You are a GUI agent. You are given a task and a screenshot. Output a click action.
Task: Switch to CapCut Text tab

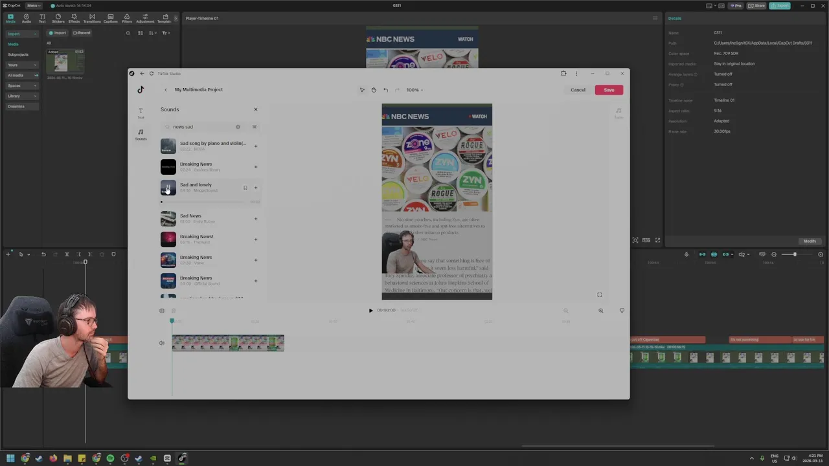point(42,18)
